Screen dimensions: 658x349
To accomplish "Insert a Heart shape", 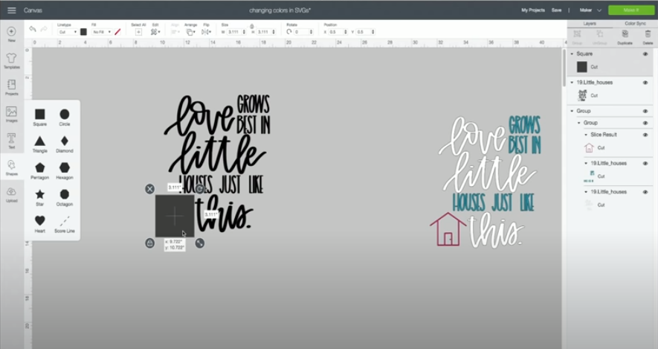I will pos(40,224).
